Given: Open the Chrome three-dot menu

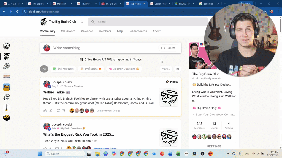Looking at the screenshot, I should (x=278, y=12).
